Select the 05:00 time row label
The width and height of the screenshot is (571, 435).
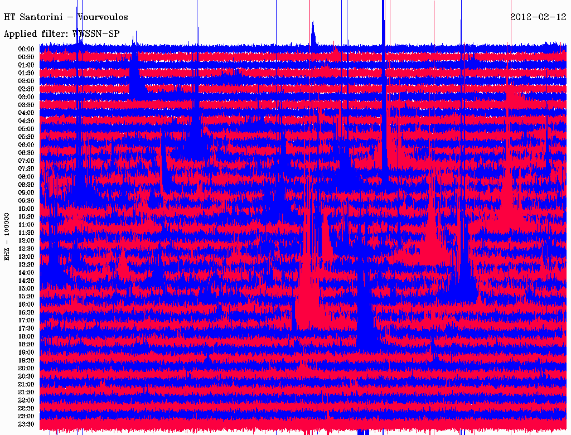pos(26,129)
